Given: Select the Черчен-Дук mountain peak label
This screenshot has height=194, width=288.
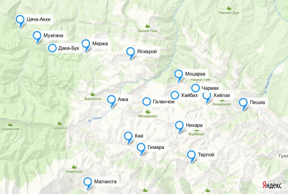Looking at the screenshot, I should point(229,13).
